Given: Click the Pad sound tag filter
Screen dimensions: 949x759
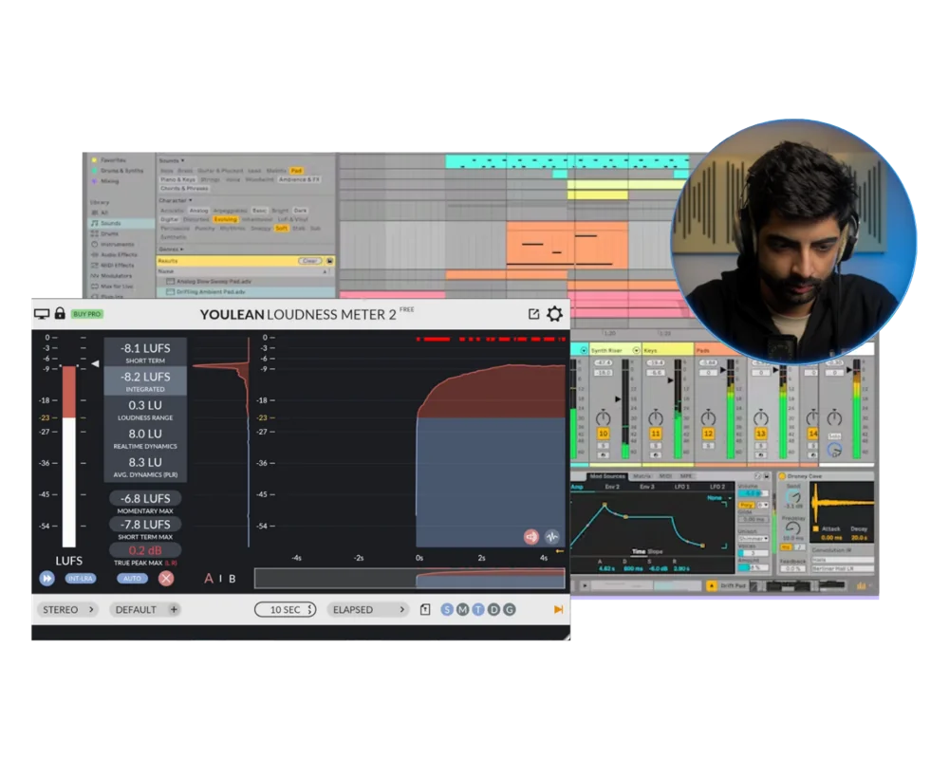Looking at the screenshot, I should coord(296,171).
